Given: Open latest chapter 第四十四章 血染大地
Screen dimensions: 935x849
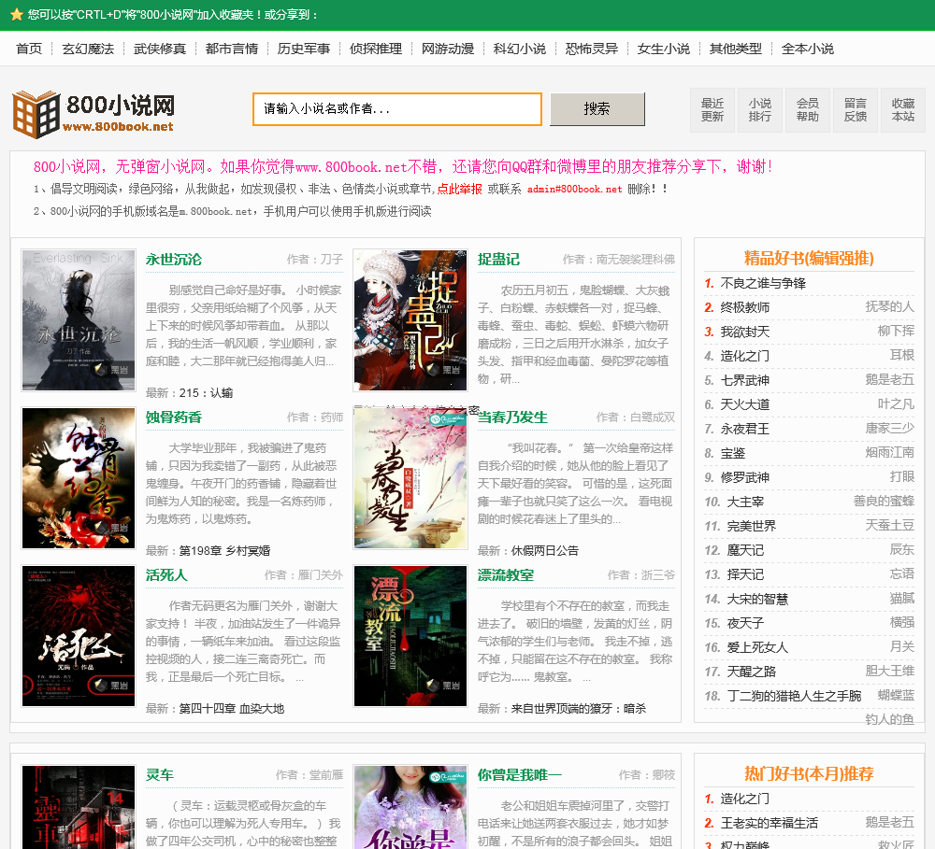Looking at the screenshot, I should tap(231, 708).
